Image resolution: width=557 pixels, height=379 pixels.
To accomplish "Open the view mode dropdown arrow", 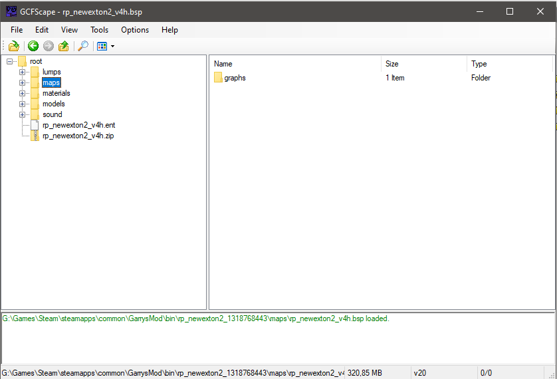I will [x=112, y=47].
